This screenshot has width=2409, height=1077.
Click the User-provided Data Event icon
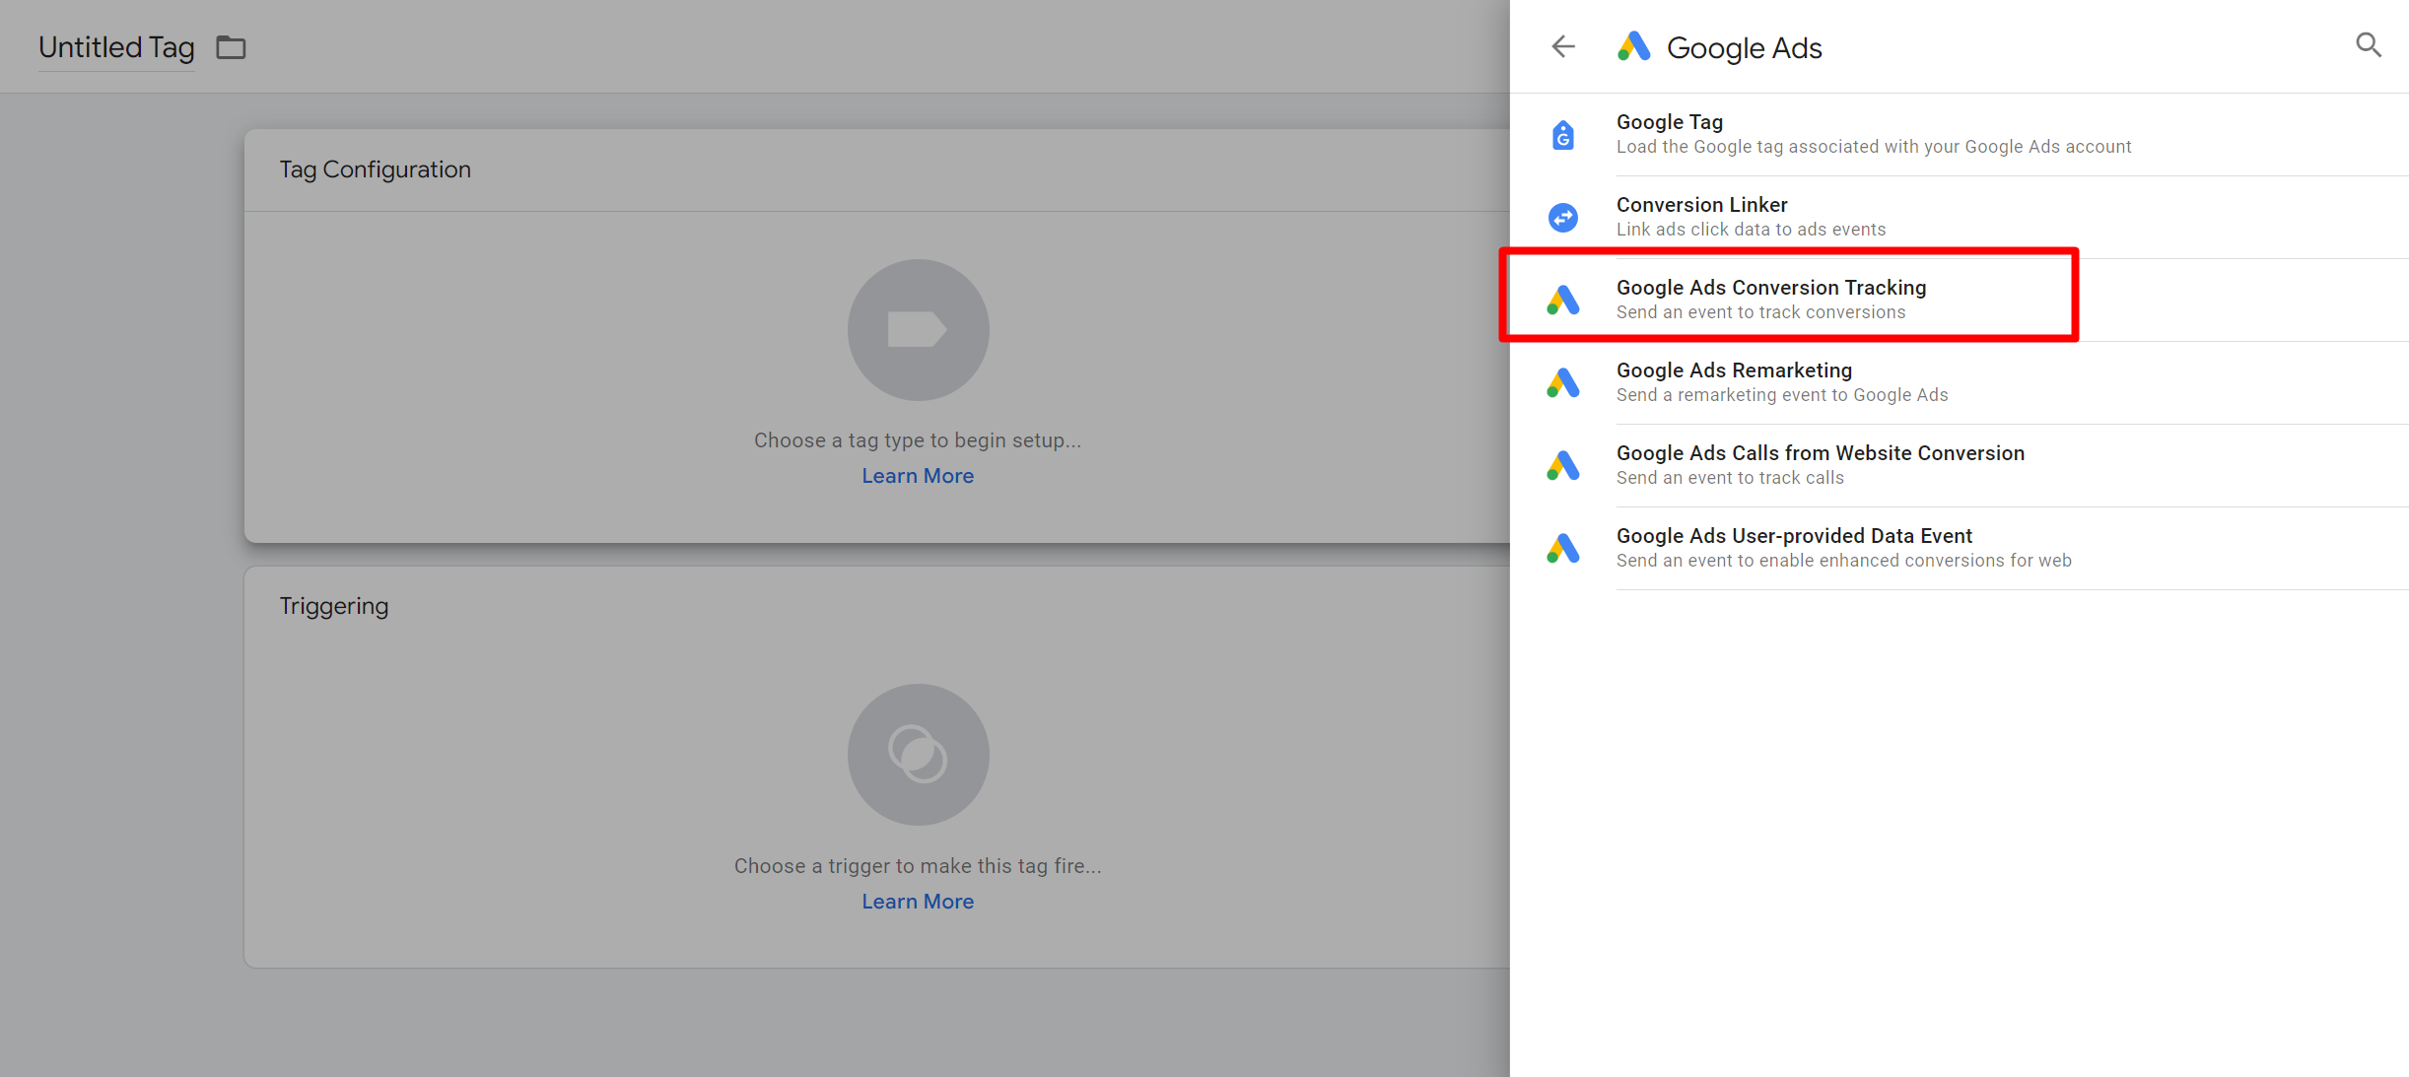1563,548
